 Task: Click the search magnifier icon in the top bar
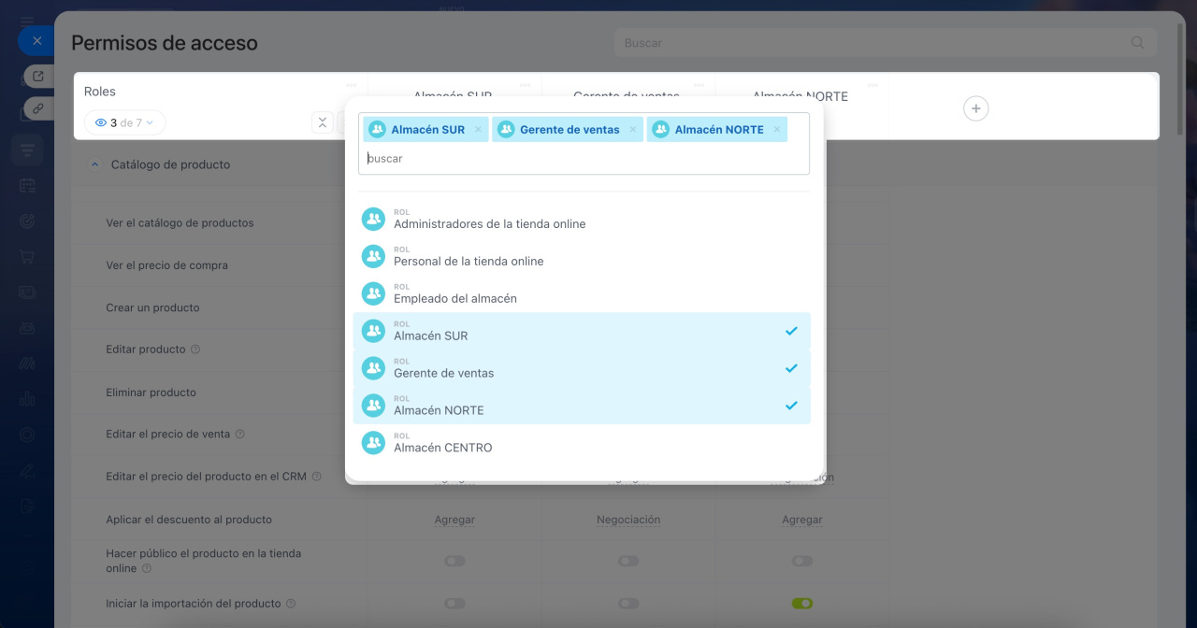(1137, 43)
